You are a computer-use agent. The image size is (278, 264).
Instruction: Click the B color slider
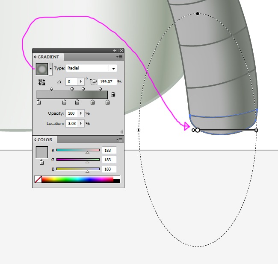point(78,169)
